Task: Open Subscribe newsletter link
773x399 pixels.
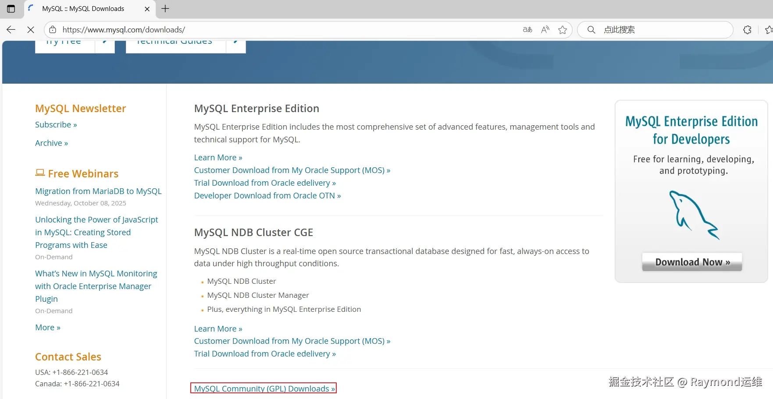Action: (56, 125)
